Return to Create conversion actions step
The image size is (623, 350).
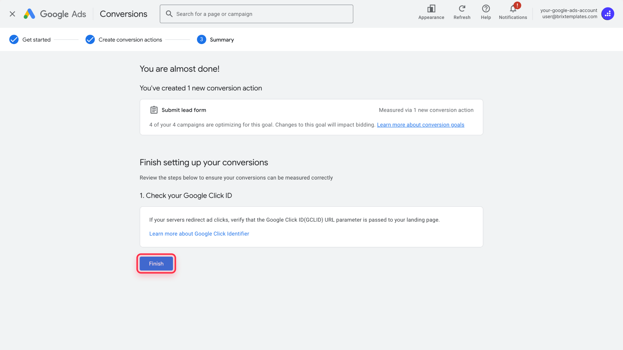[x=130, y=40]
